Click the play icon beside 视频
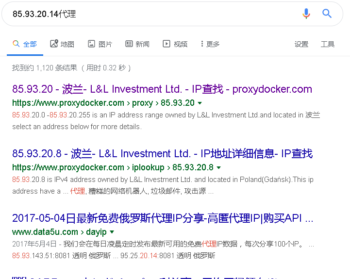 pos(167,44)
